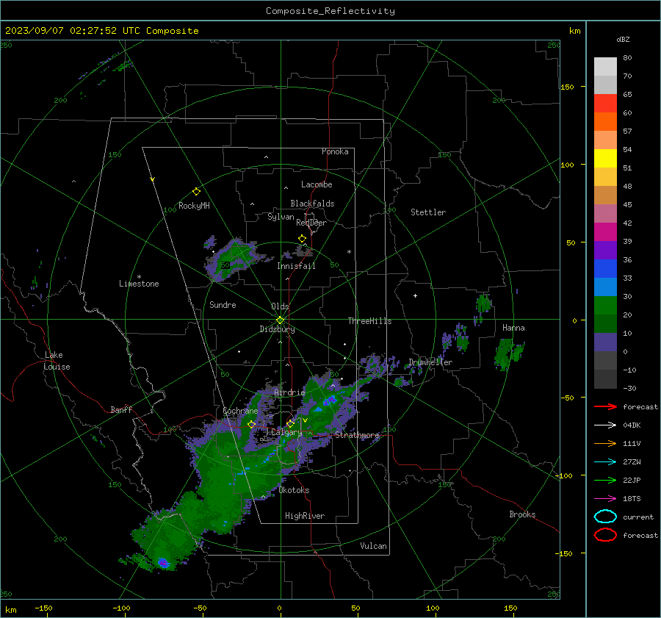The image size is (661, 618).
Task: Click the yellow diamond marker under Cochrane
Action: 252,424
